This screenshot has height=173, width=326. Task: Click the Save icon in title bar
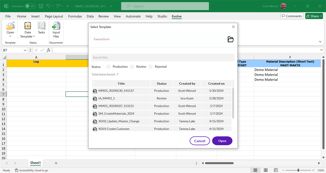click(x=41, y=6)
